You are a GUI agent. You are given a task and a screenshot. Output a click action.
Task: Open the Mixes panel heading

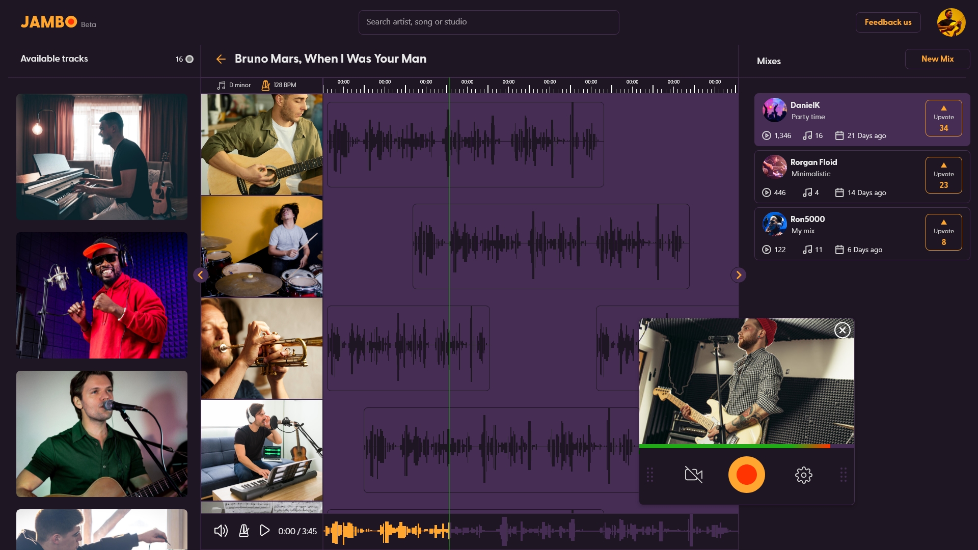[769, 61]
